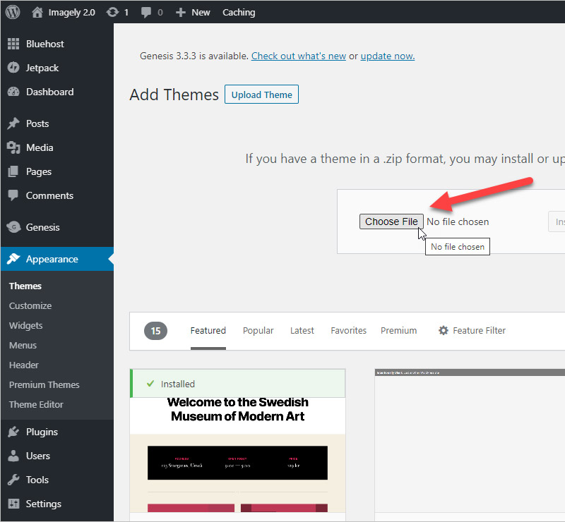This screenshot has width=565, height=522.
Task: Click the Pages icon in the sidebar
Action: coord(13,171)
